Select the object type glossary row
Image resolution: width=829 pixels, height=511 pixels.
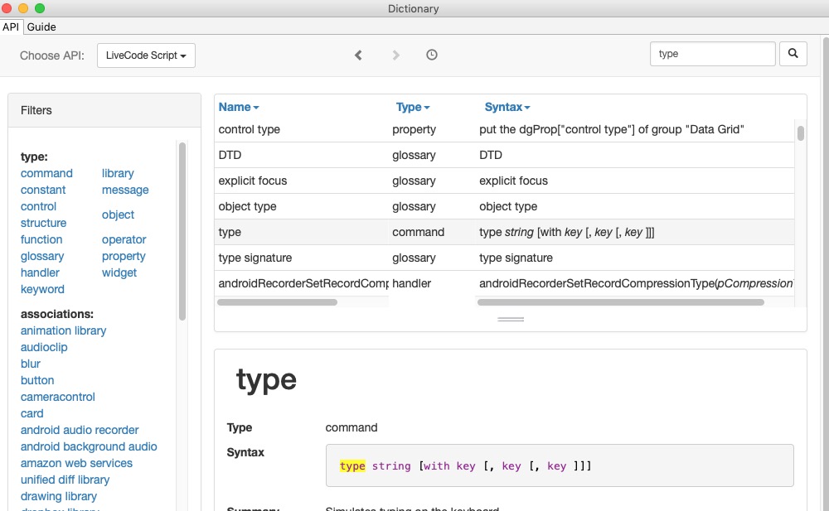[248, 206]
